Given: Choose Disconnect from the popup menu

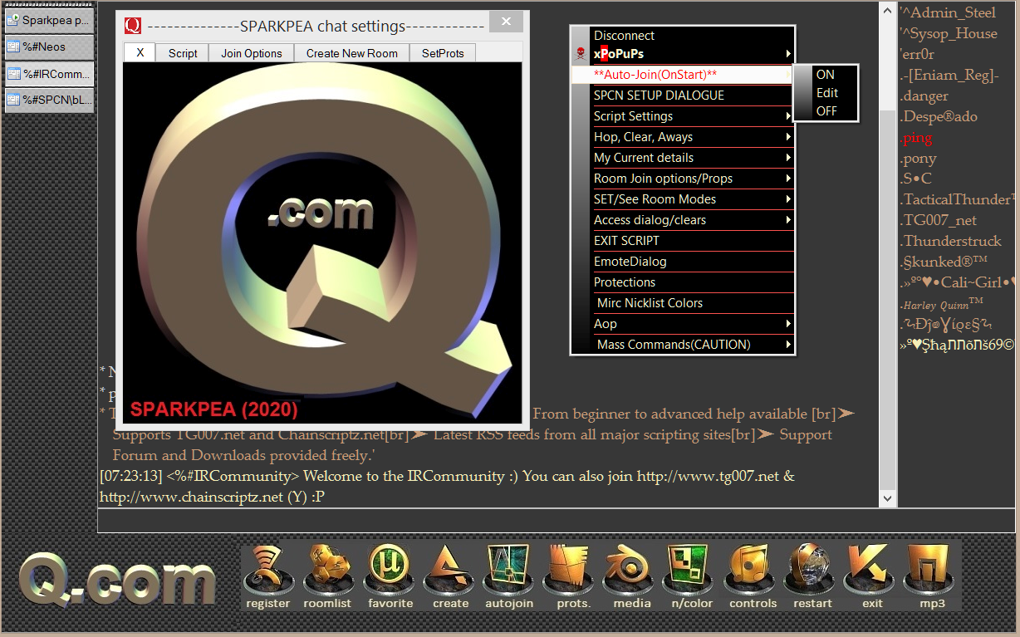Looking at the screenshot, I should 683,36.
